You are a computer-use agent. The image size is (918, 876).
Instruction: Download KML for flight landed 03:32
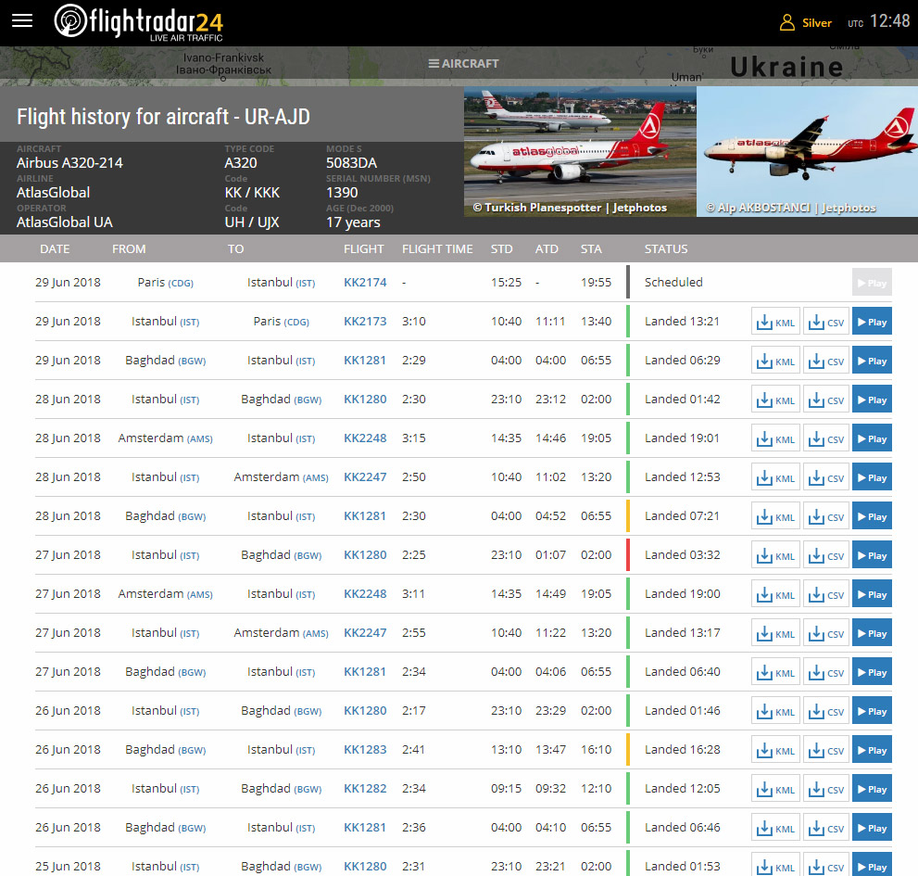tap(775, 555)
